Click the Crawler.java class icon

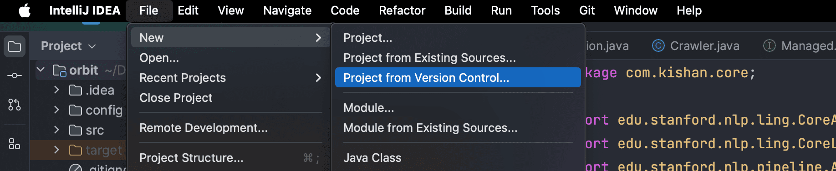[x=658, y=45]
